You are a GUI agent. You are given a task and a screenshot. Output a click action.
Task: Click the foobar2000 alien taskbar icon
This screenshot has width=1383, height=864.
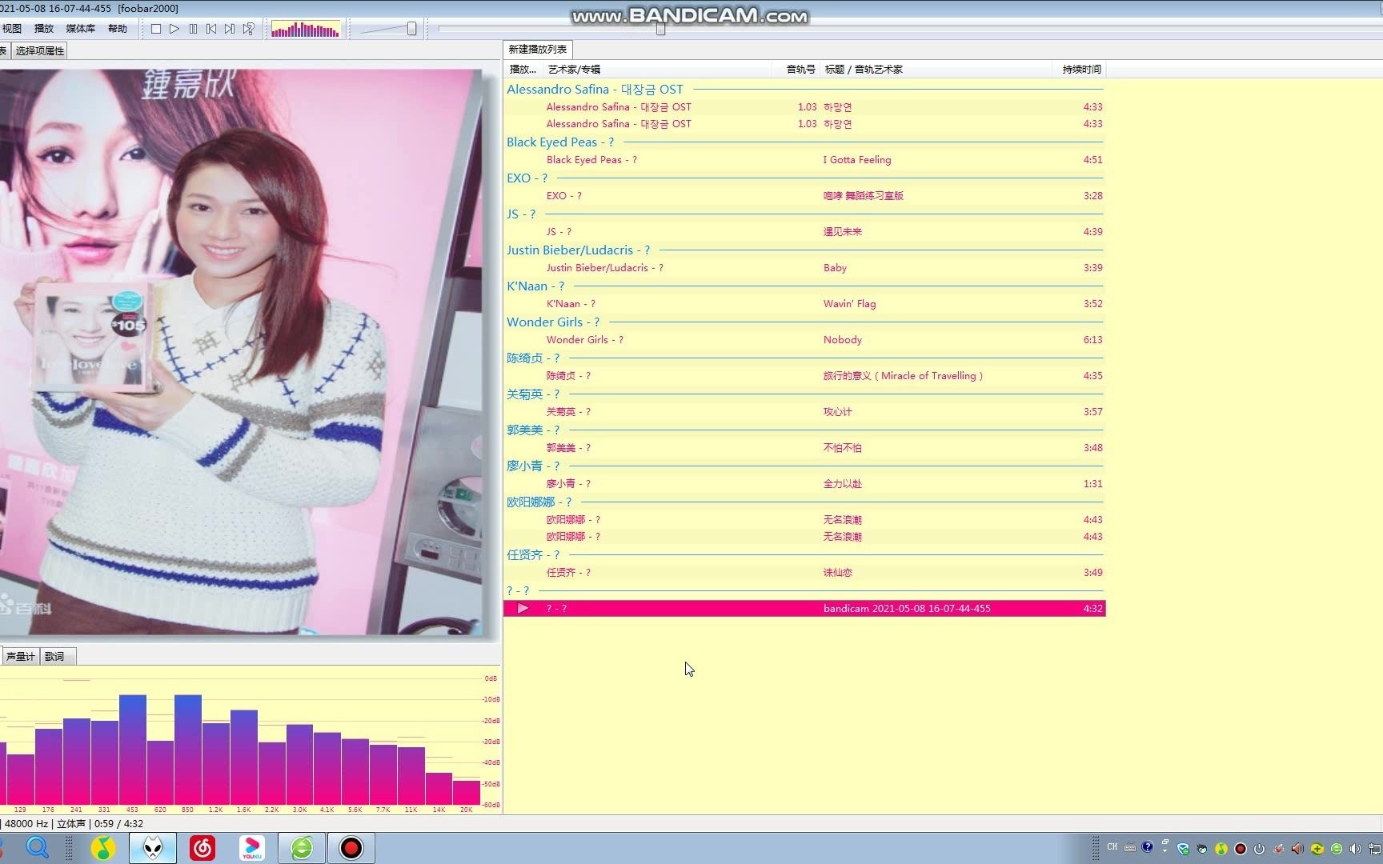[153, 848]
